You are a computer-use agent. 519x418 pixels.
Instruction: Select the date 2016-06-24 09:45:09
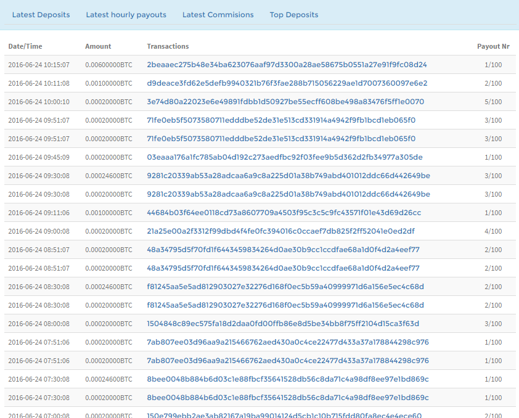click(x=39, y=157)
